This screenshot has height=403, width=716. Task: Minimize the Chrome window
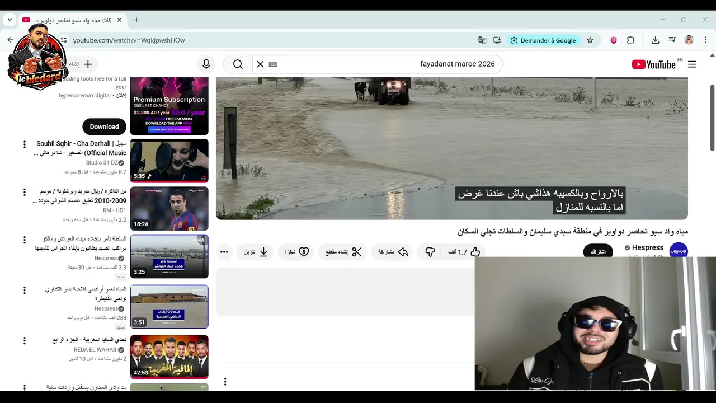click(663, 20)
